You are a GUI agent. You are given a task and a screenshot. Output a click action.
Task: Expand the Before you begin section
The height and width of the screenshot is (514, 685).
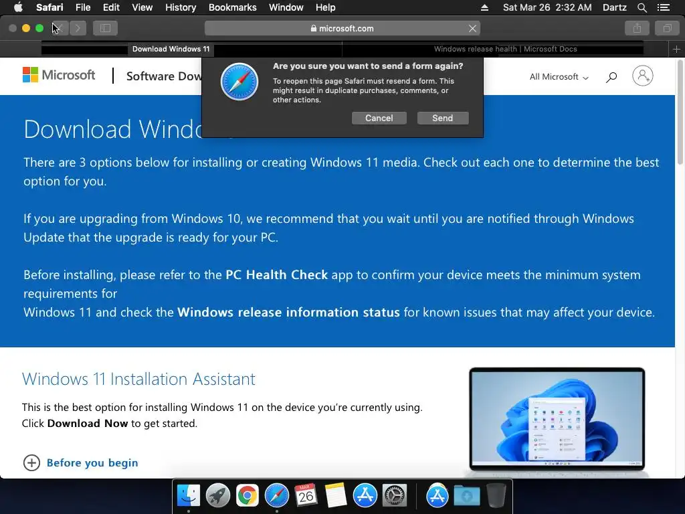[80, 462]
